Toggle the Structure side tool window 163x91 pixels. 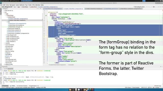1,67
